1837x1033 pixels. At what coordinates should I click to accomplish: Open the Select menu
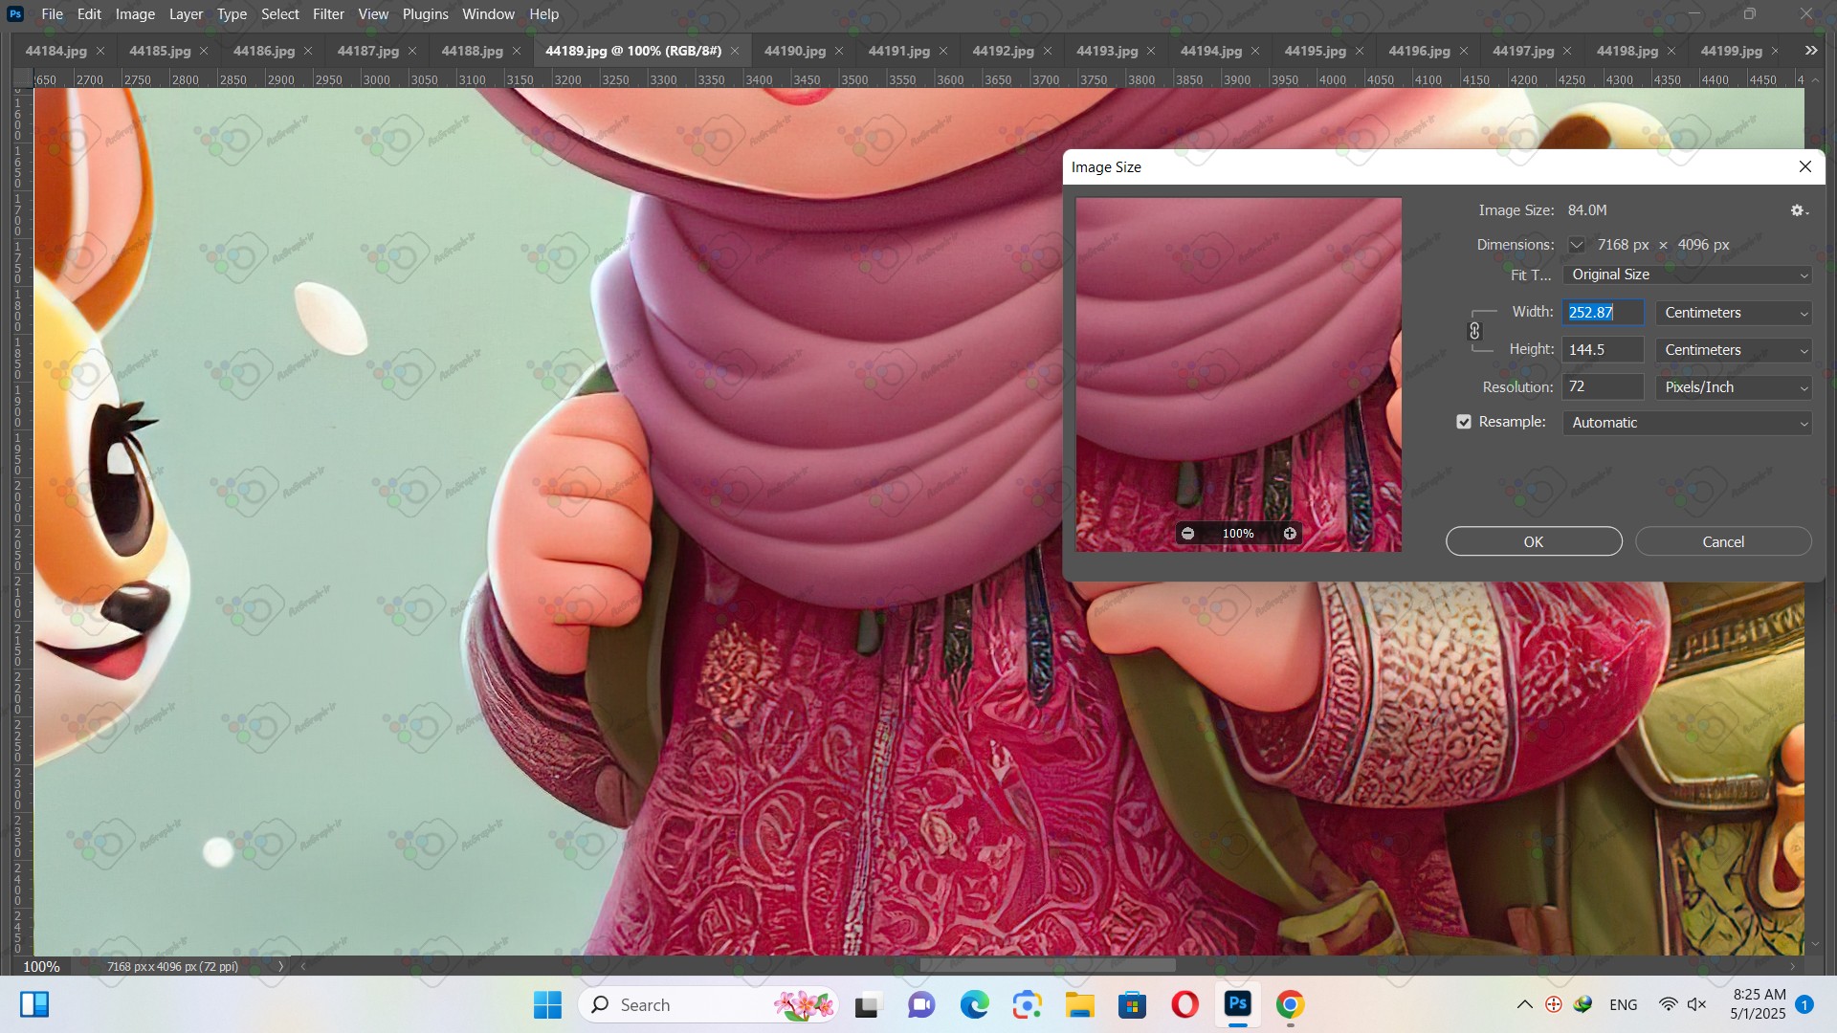280,14
